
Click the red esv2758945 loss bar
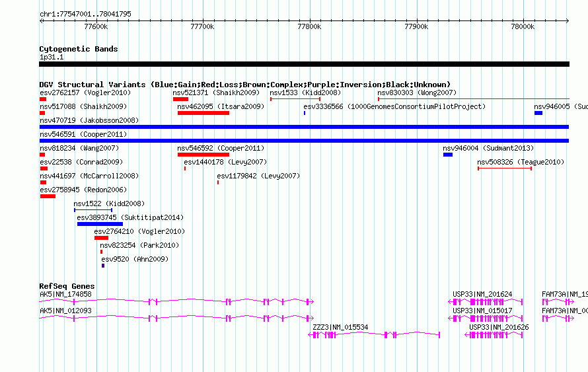coord(48,196)
